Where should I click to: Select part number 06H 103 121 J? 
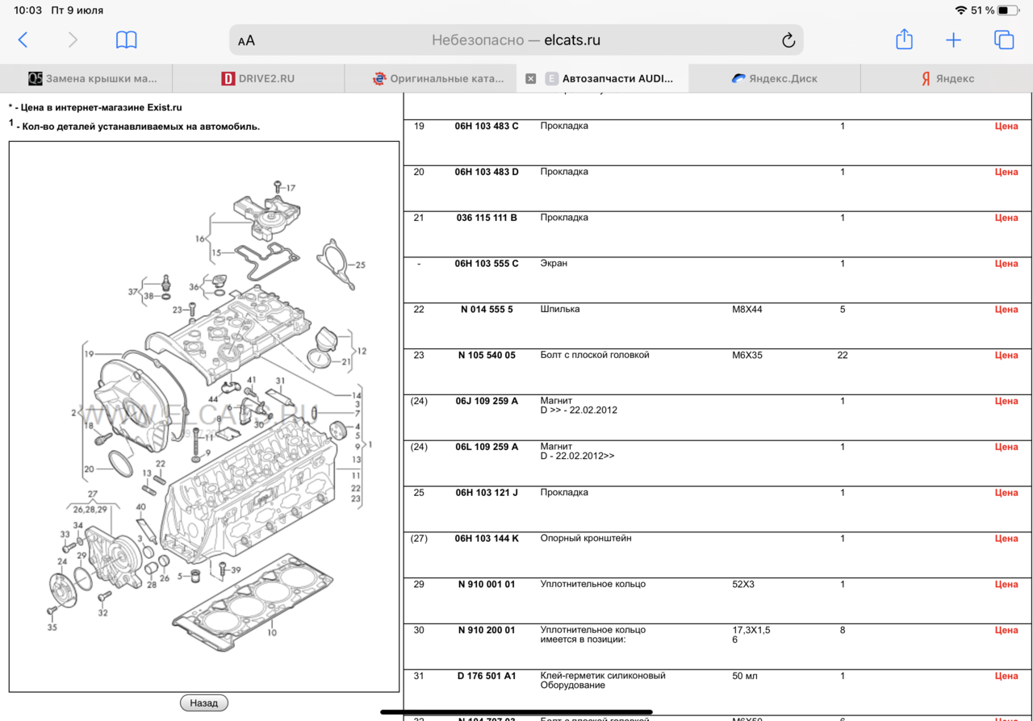487,493
